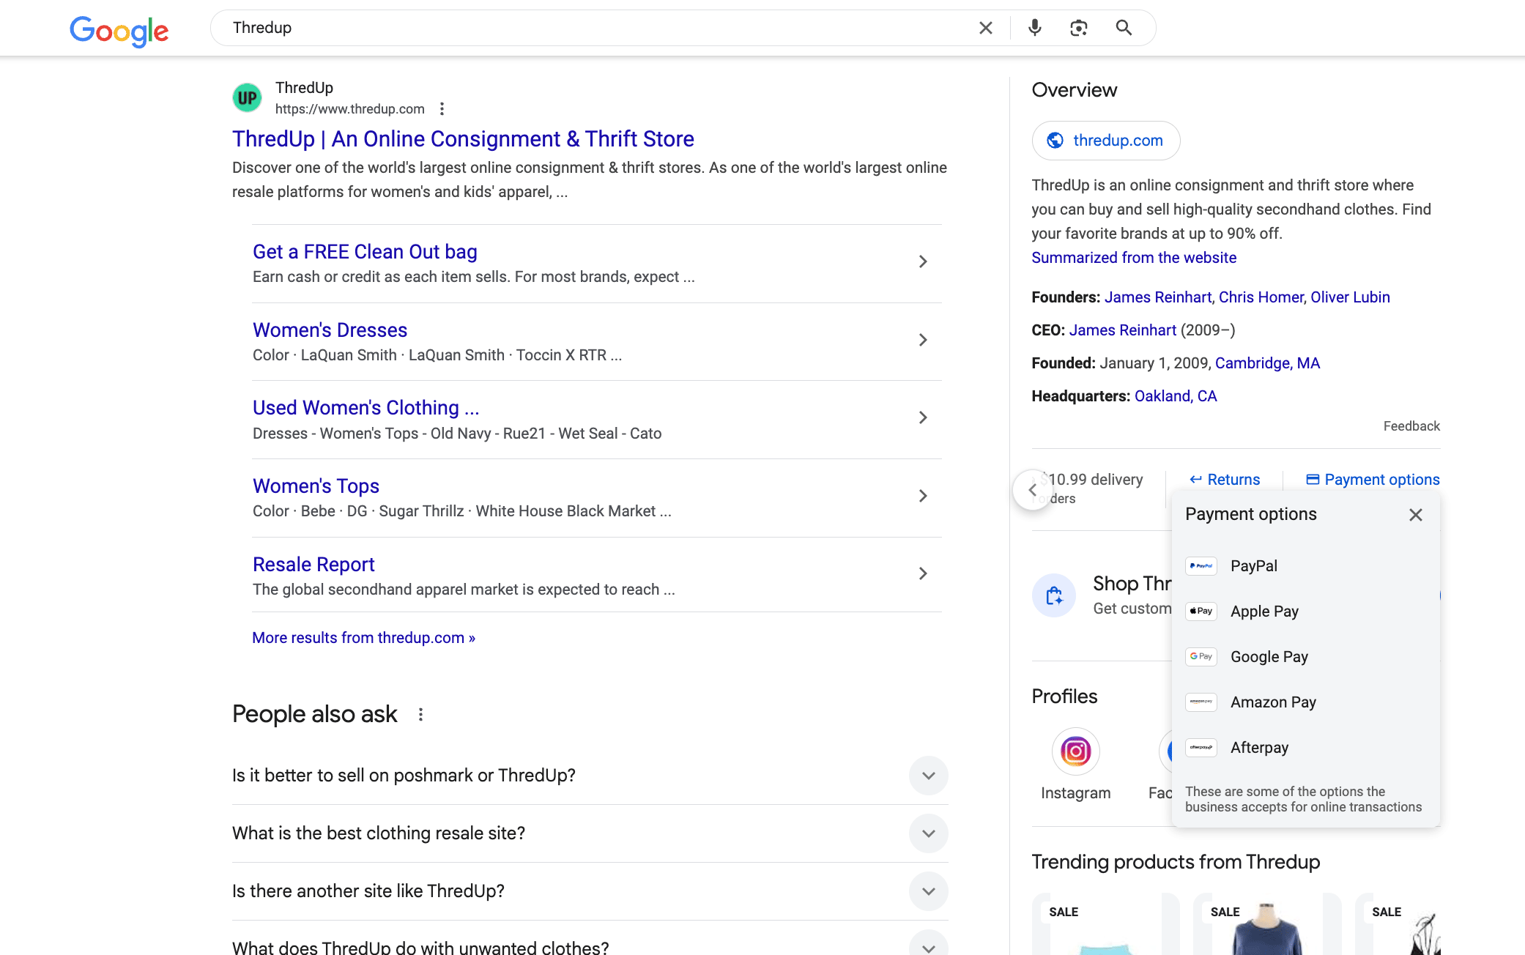The width and height of the screenshot is (1525, 955).
Task: Clear the search box with X icon
Action: [986, 28]
